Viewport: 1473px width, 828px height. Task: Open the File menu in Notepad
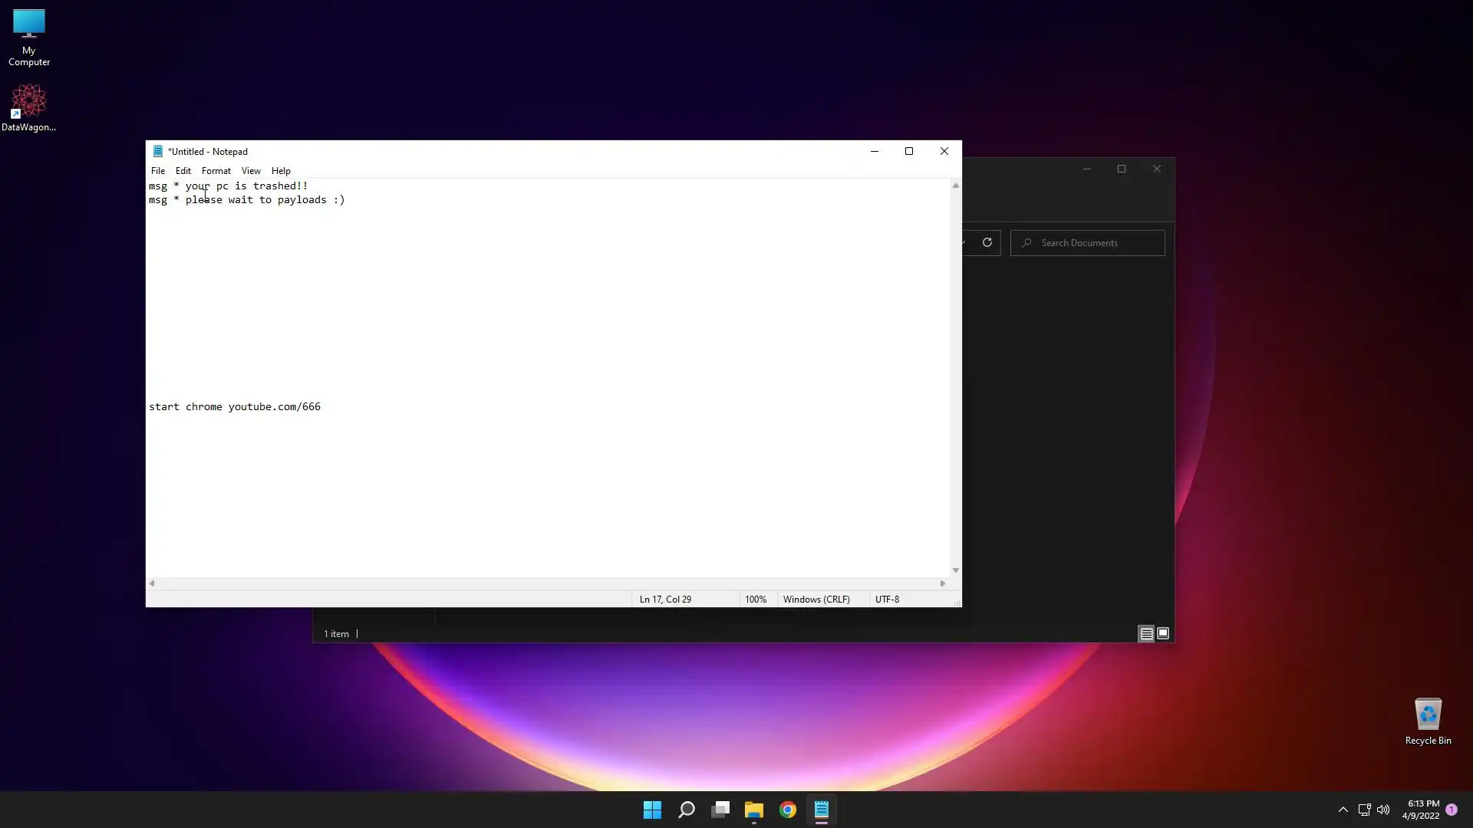click(x=158, y=171)
